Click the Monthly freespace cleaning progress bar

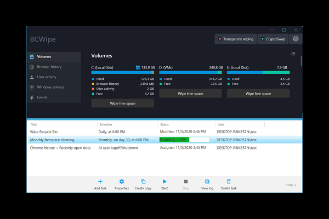(x=184, y=140)
